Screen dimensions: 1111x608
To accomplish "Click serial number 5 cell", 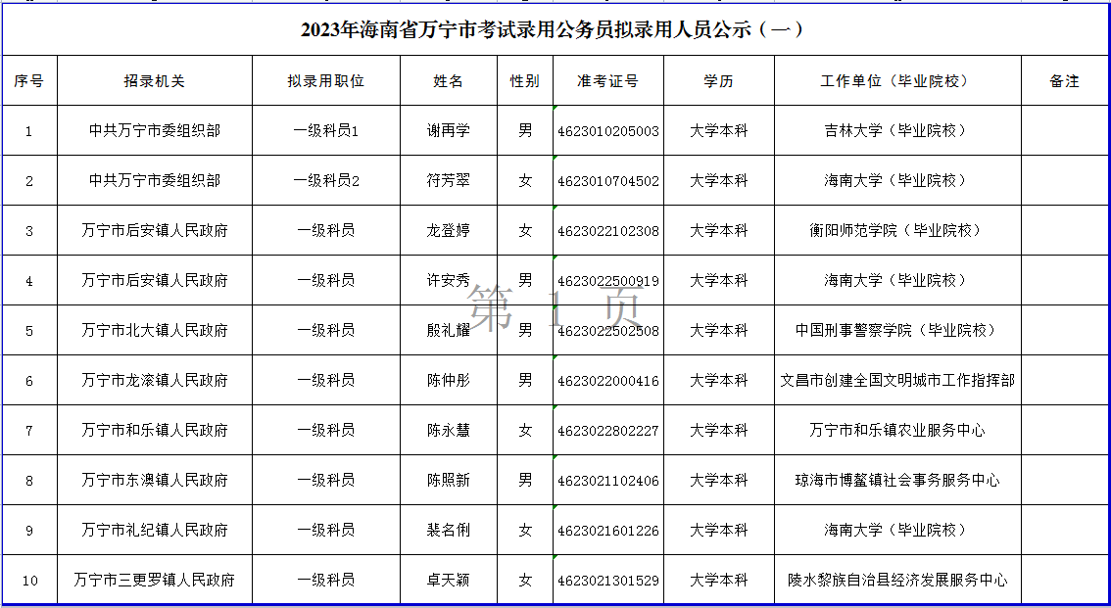I will tap(29, 331).
